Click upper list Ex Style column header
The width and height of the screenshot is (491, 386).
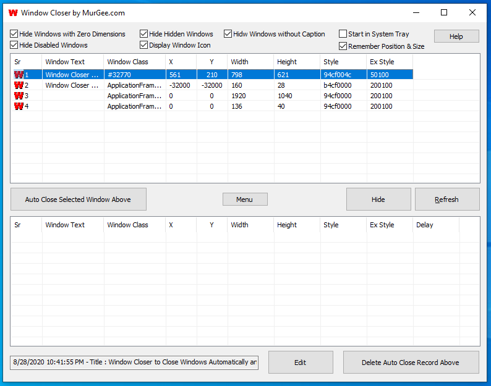[x=390, y=62]
